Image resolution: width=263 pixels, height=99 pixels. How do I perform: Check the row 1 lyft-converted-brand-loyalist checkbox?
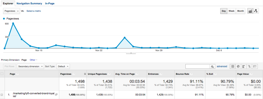pos(2,95)
